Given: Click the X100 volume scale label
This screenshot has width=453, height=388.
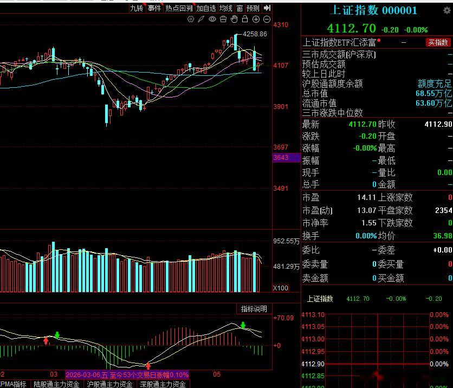Looking at the screenshot, I should tap(280, 288).
